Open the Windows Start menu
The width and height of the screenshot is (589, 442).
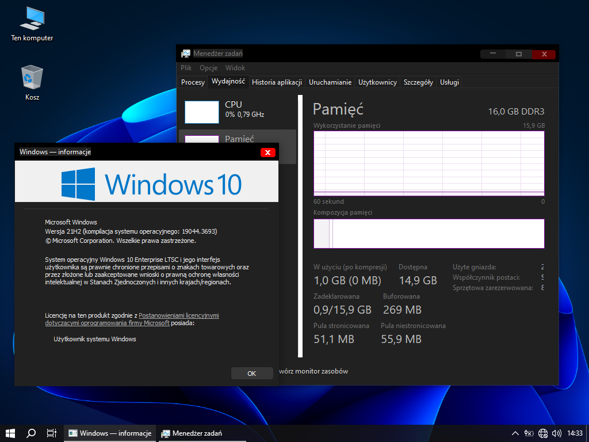pyautogui.click(x=10, y=433)
